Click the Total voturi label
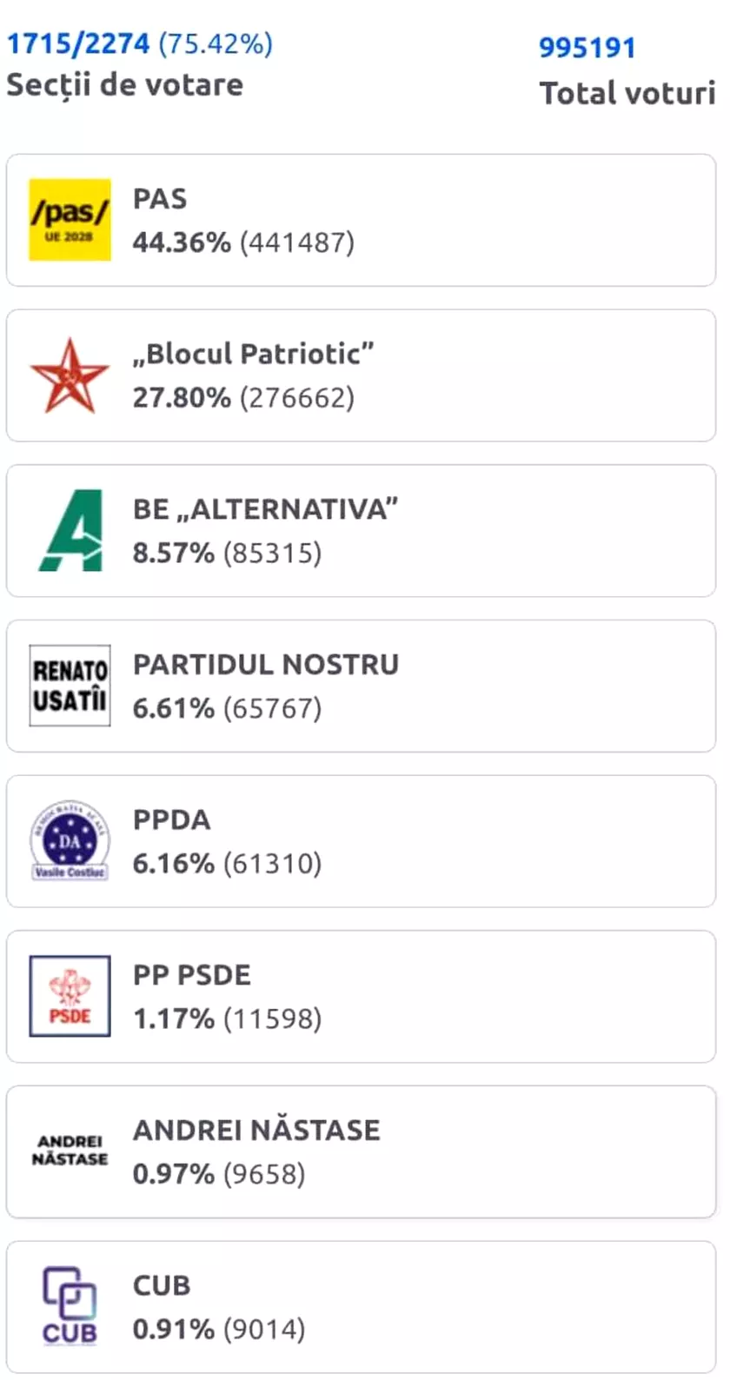Screen dimensions: 730x1380 (627, 93)
